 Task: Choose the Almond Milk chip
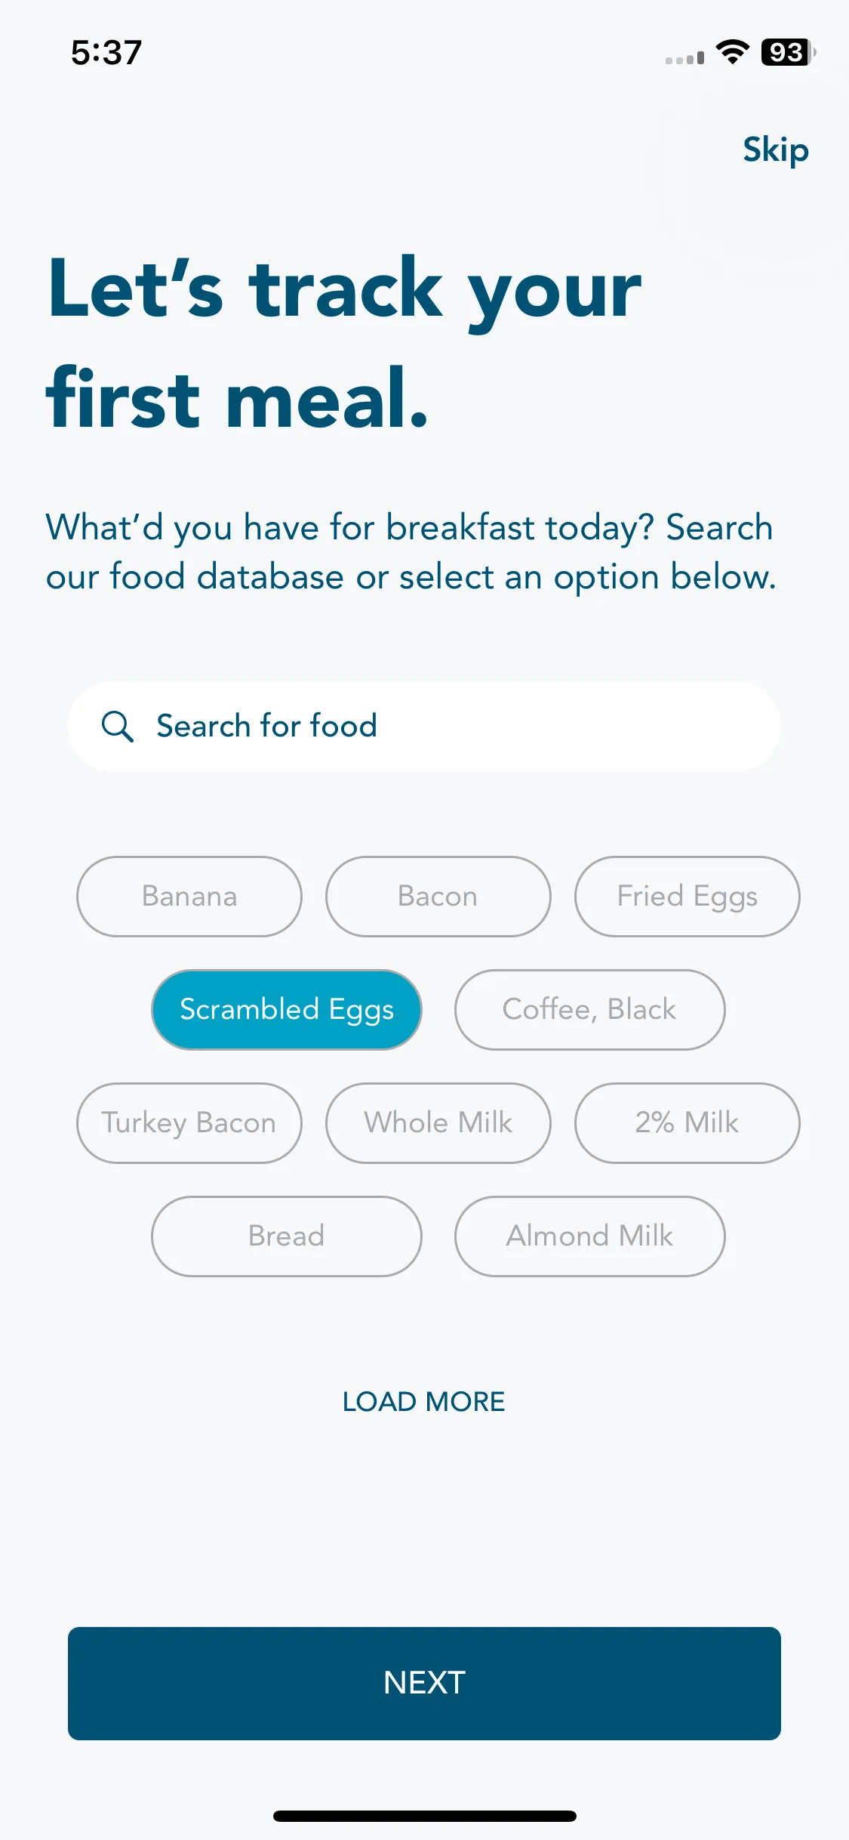coord(590,1236)
